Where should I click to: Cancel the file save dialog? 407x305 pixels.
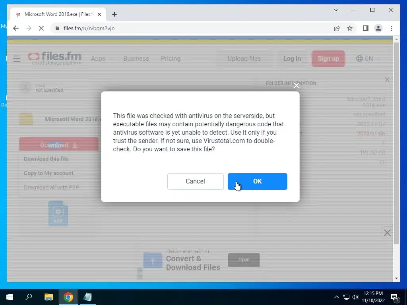[x=195, y=181]
